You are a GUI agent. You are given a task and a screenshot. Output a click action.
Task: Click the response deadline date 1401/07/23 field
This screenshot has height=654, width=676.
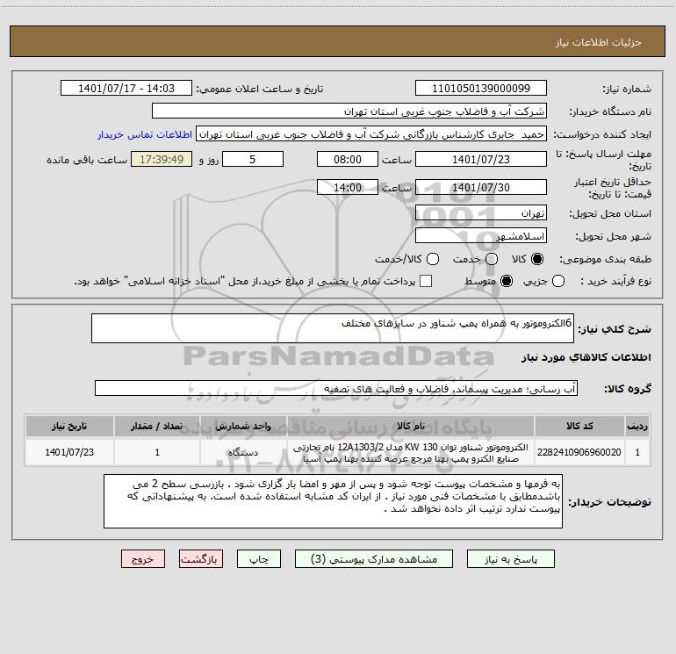[481, 159]
